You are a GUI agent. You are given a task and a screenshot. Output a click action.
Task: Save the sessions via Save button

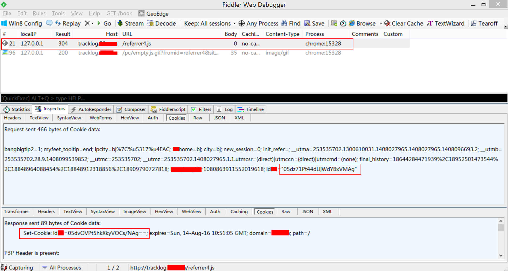point(314,23)
